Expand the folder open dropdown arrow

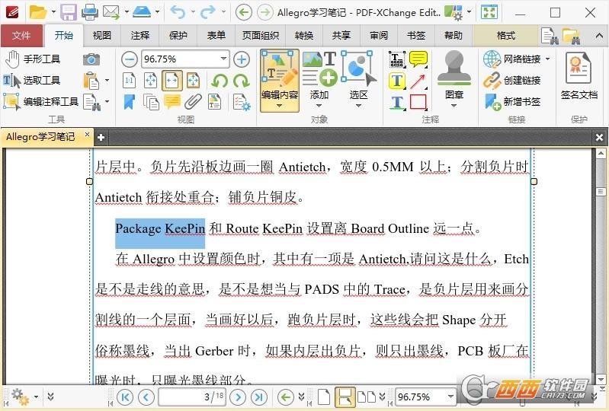coord(53,12)
